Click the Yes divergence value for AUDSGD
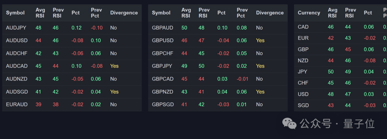The width and height of the screenshot is (387, 139). (x=114, y=92)
